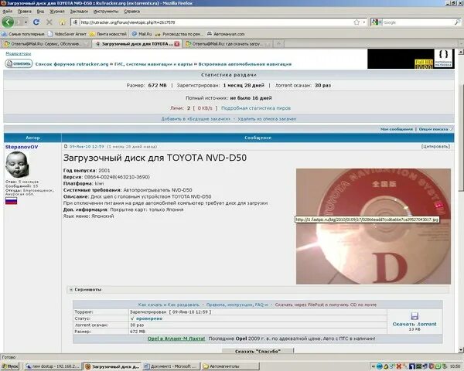Open the Журнал menu

pos(56,12)
